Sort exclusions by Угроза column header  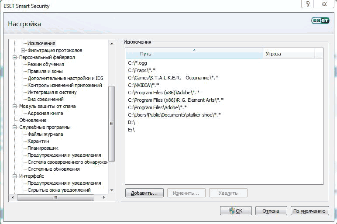(289, 54)
